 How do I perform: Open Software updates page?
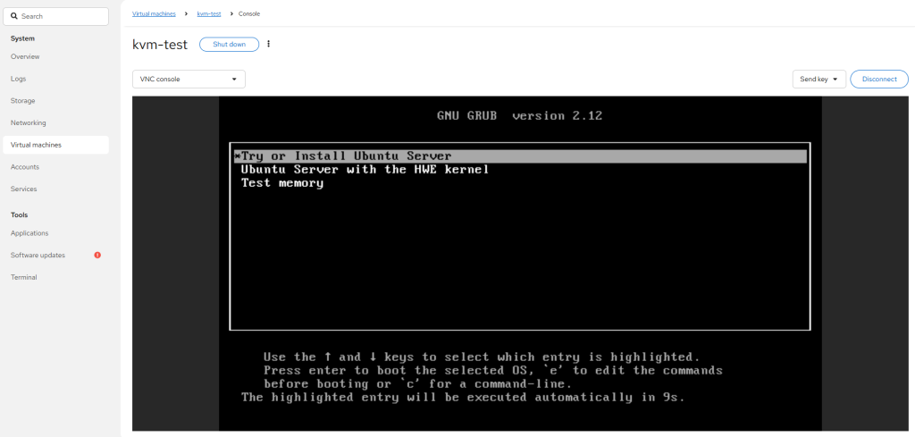[56, 255]
